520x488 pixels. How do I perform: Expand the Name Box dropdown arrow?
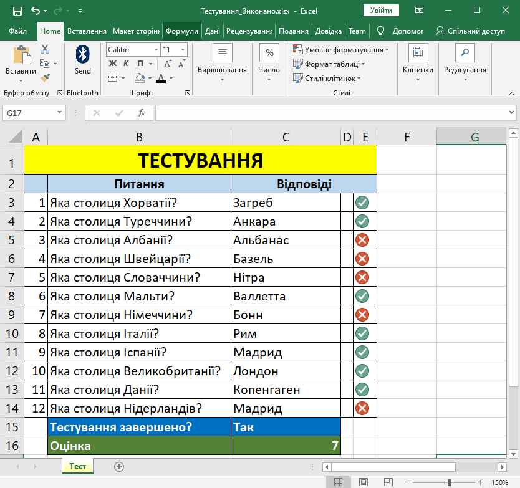coord(60,113)
